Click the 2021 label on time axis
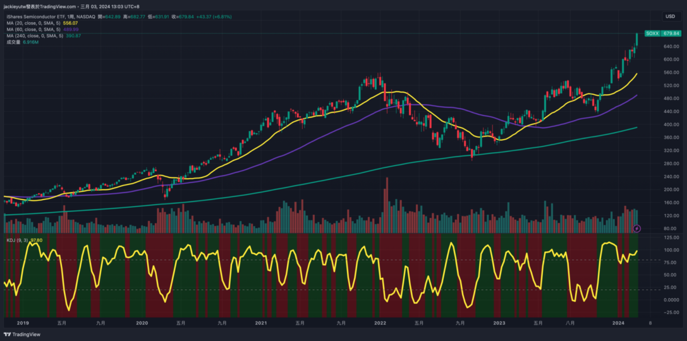The height and width of the screenshot is (341, 687). [x=261, y=323]
